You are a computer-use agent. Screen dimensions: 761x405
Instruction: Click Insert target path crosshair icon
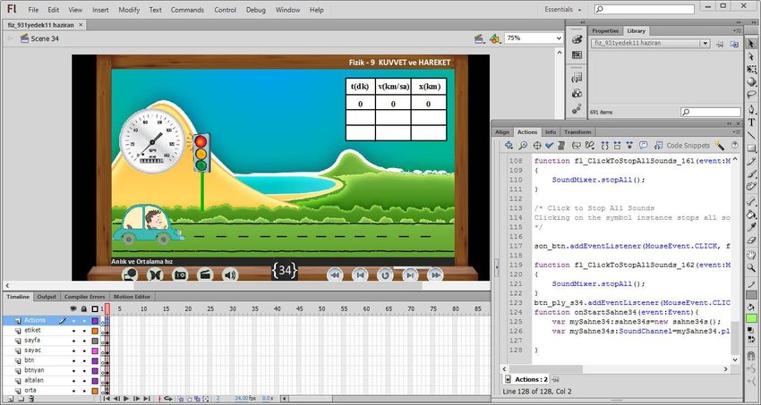pyautogui.click(x=537, y=145)
